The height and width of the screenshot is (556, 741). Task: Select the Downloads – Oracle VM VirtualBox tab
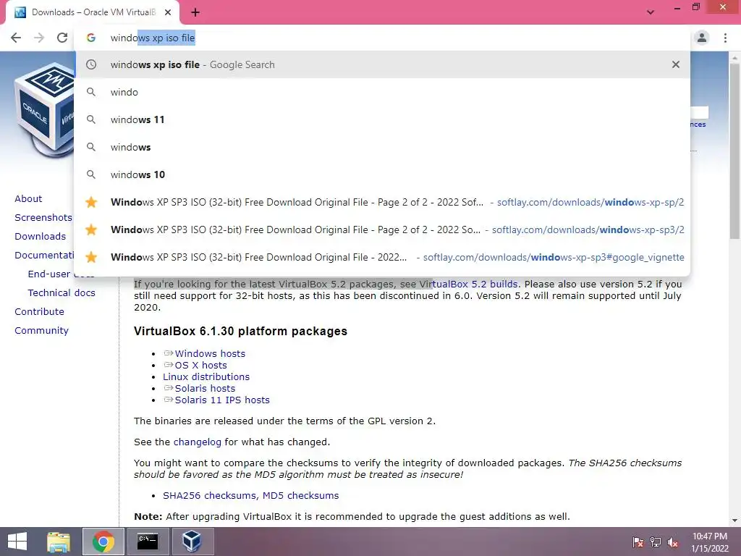(x=93, y=12)
